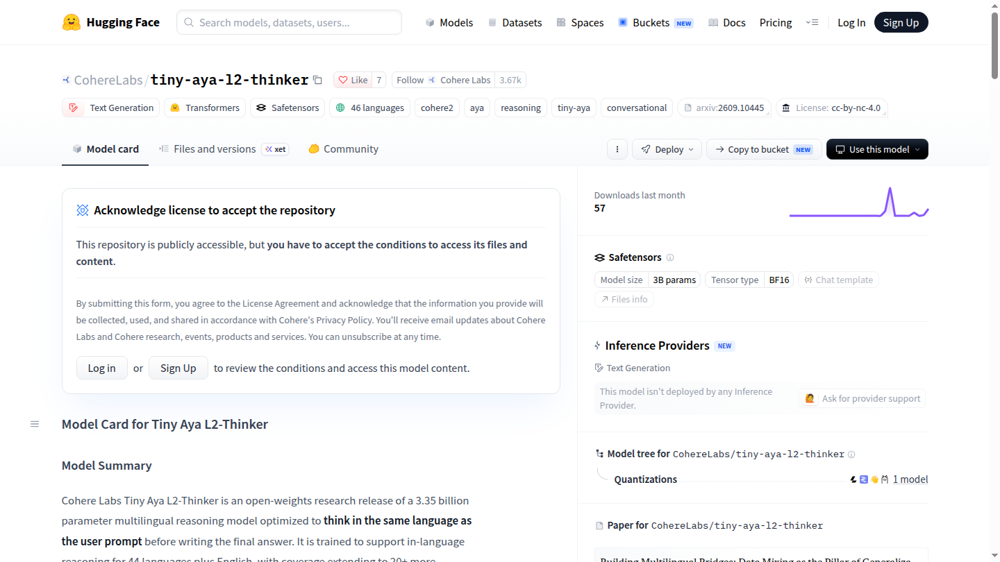The width and height of the screenshot is (1000, 562).
Task: Click Copy to bucket button
Action: click(764, 149)
